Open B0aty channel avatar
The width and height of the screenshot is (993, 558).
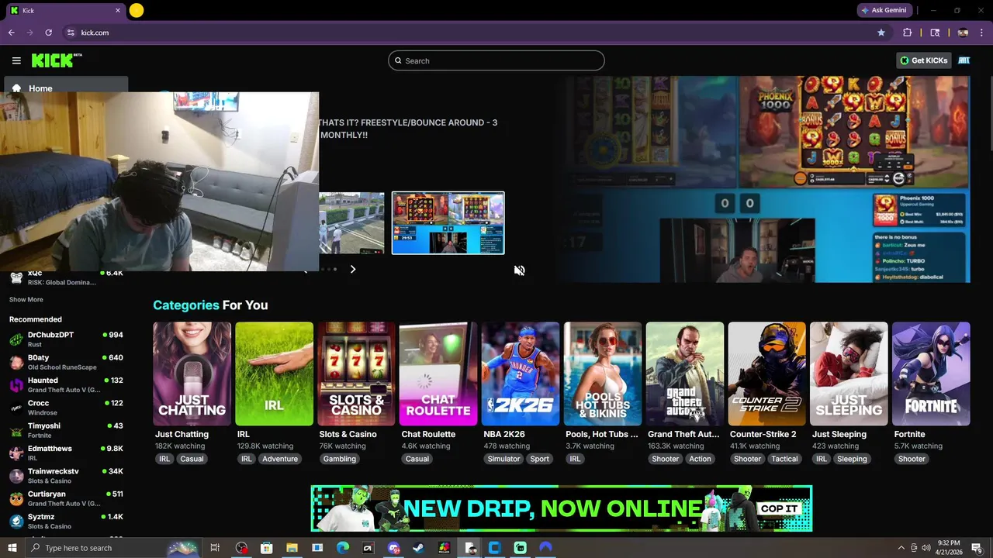coord(16,362)
